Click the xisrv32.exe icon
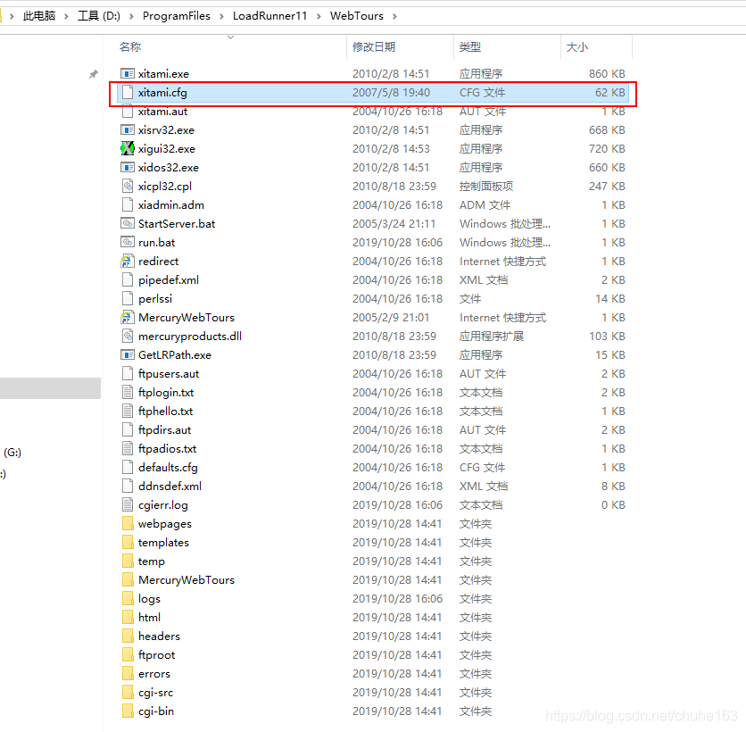The width and height of the screenshot is (746, 732). (127, 130)
